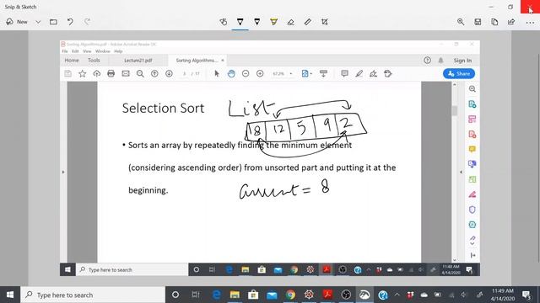Open the Zoom control in Snip & Sketch

coord(461,22)
